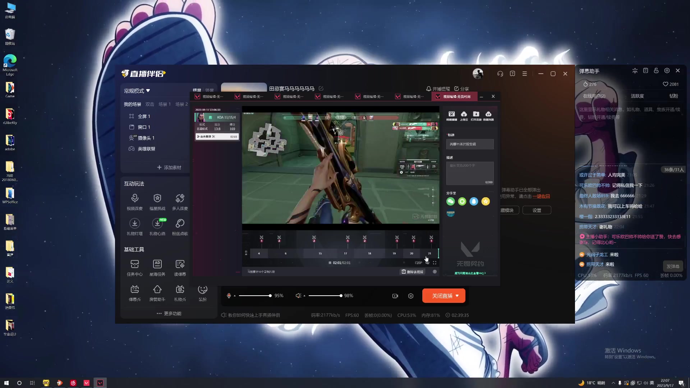The width and height of the screenshot is (690, 388).
Task: Toggle the lock icon in 弹幕助手 header
Action: pos(656,71)
